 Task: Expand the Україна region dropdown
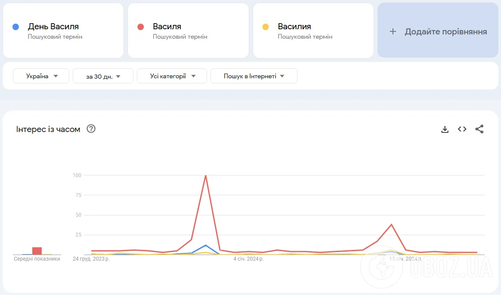pyautogui.click(x=41, y=76)
